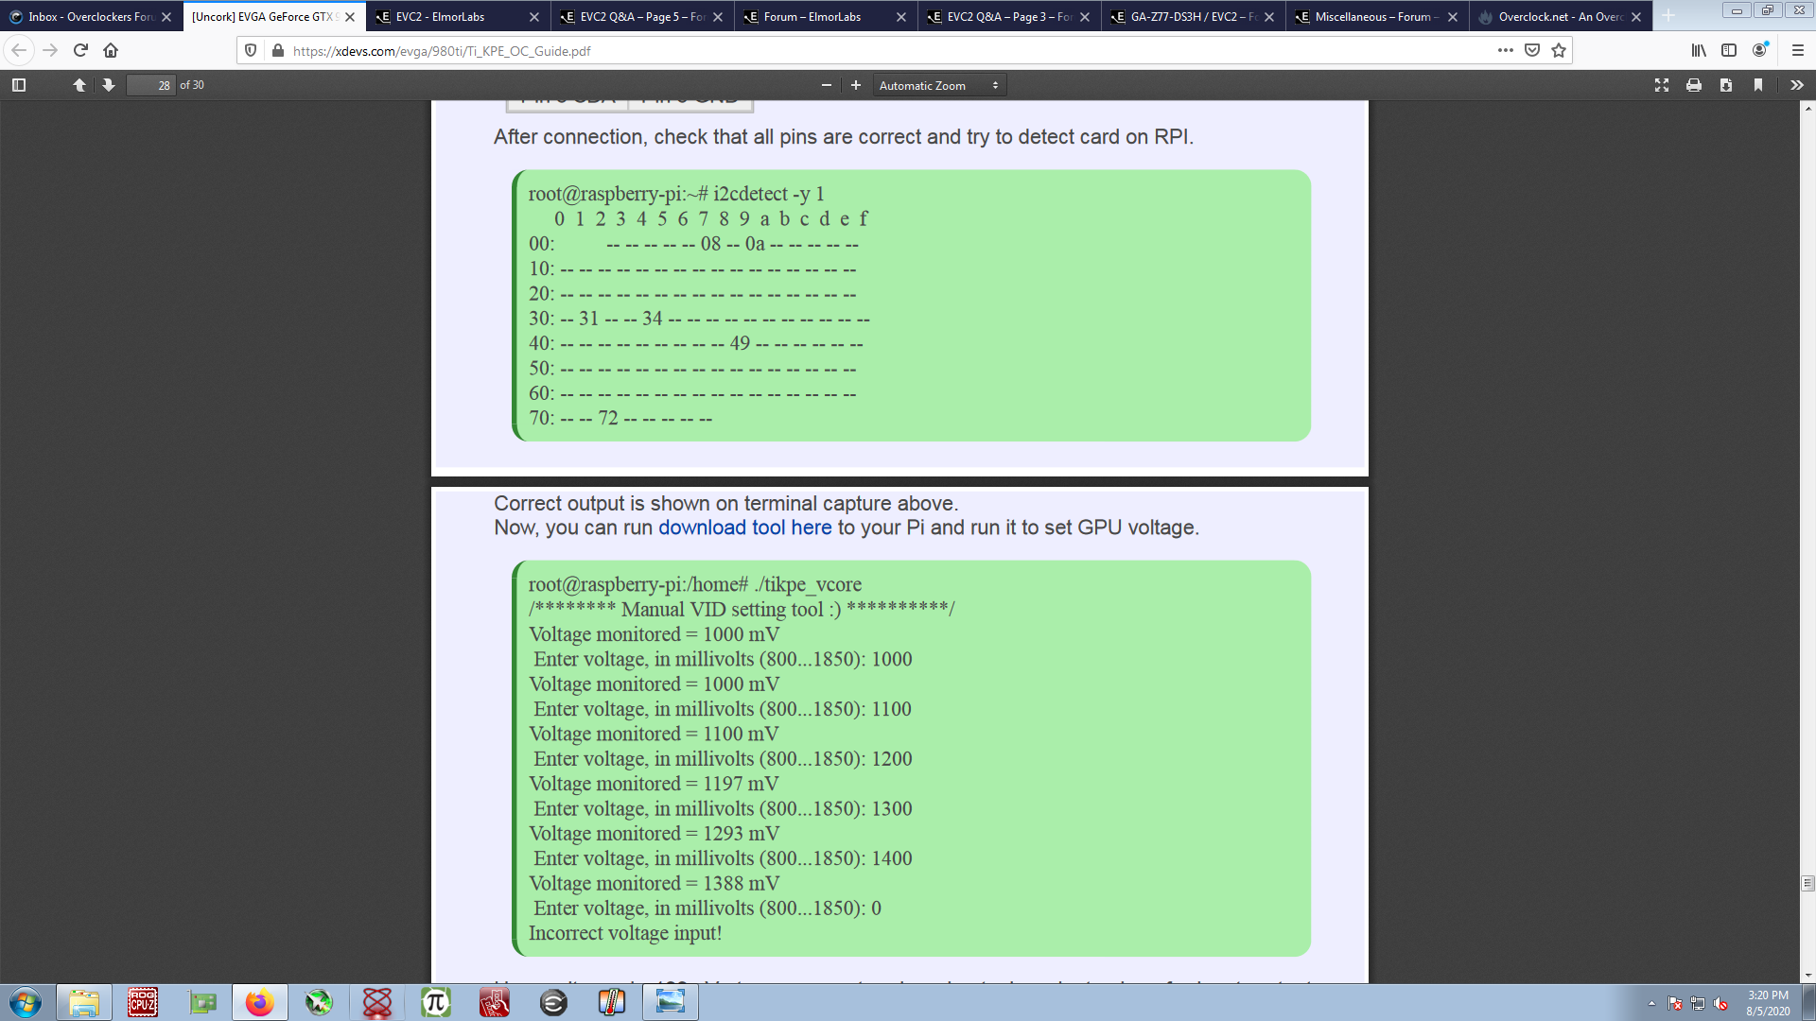Expand PDF viewer tools menu chevrons
The width and height of the screenshot is (1816, 1021).
pos(1797,85)
